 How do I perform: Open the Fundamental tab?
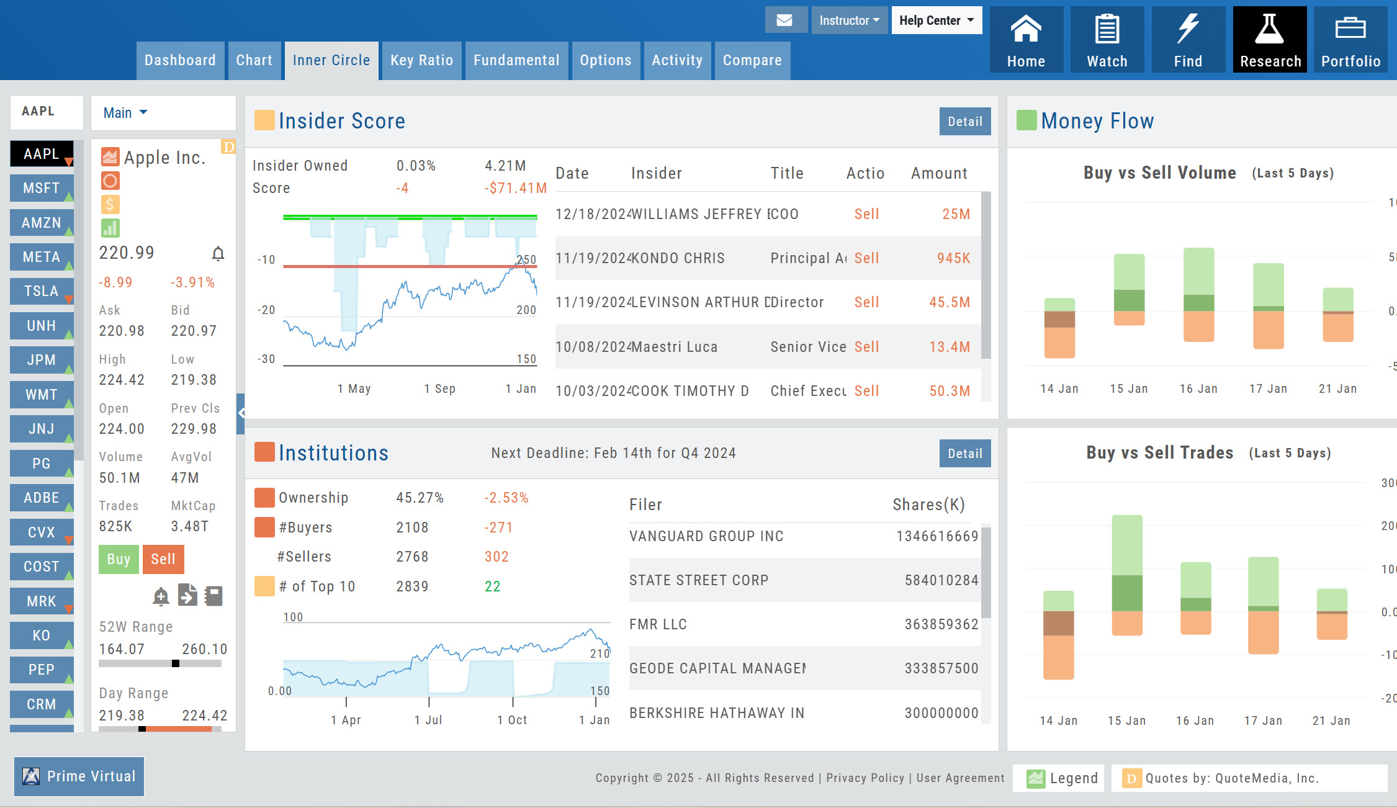[516, 61]
